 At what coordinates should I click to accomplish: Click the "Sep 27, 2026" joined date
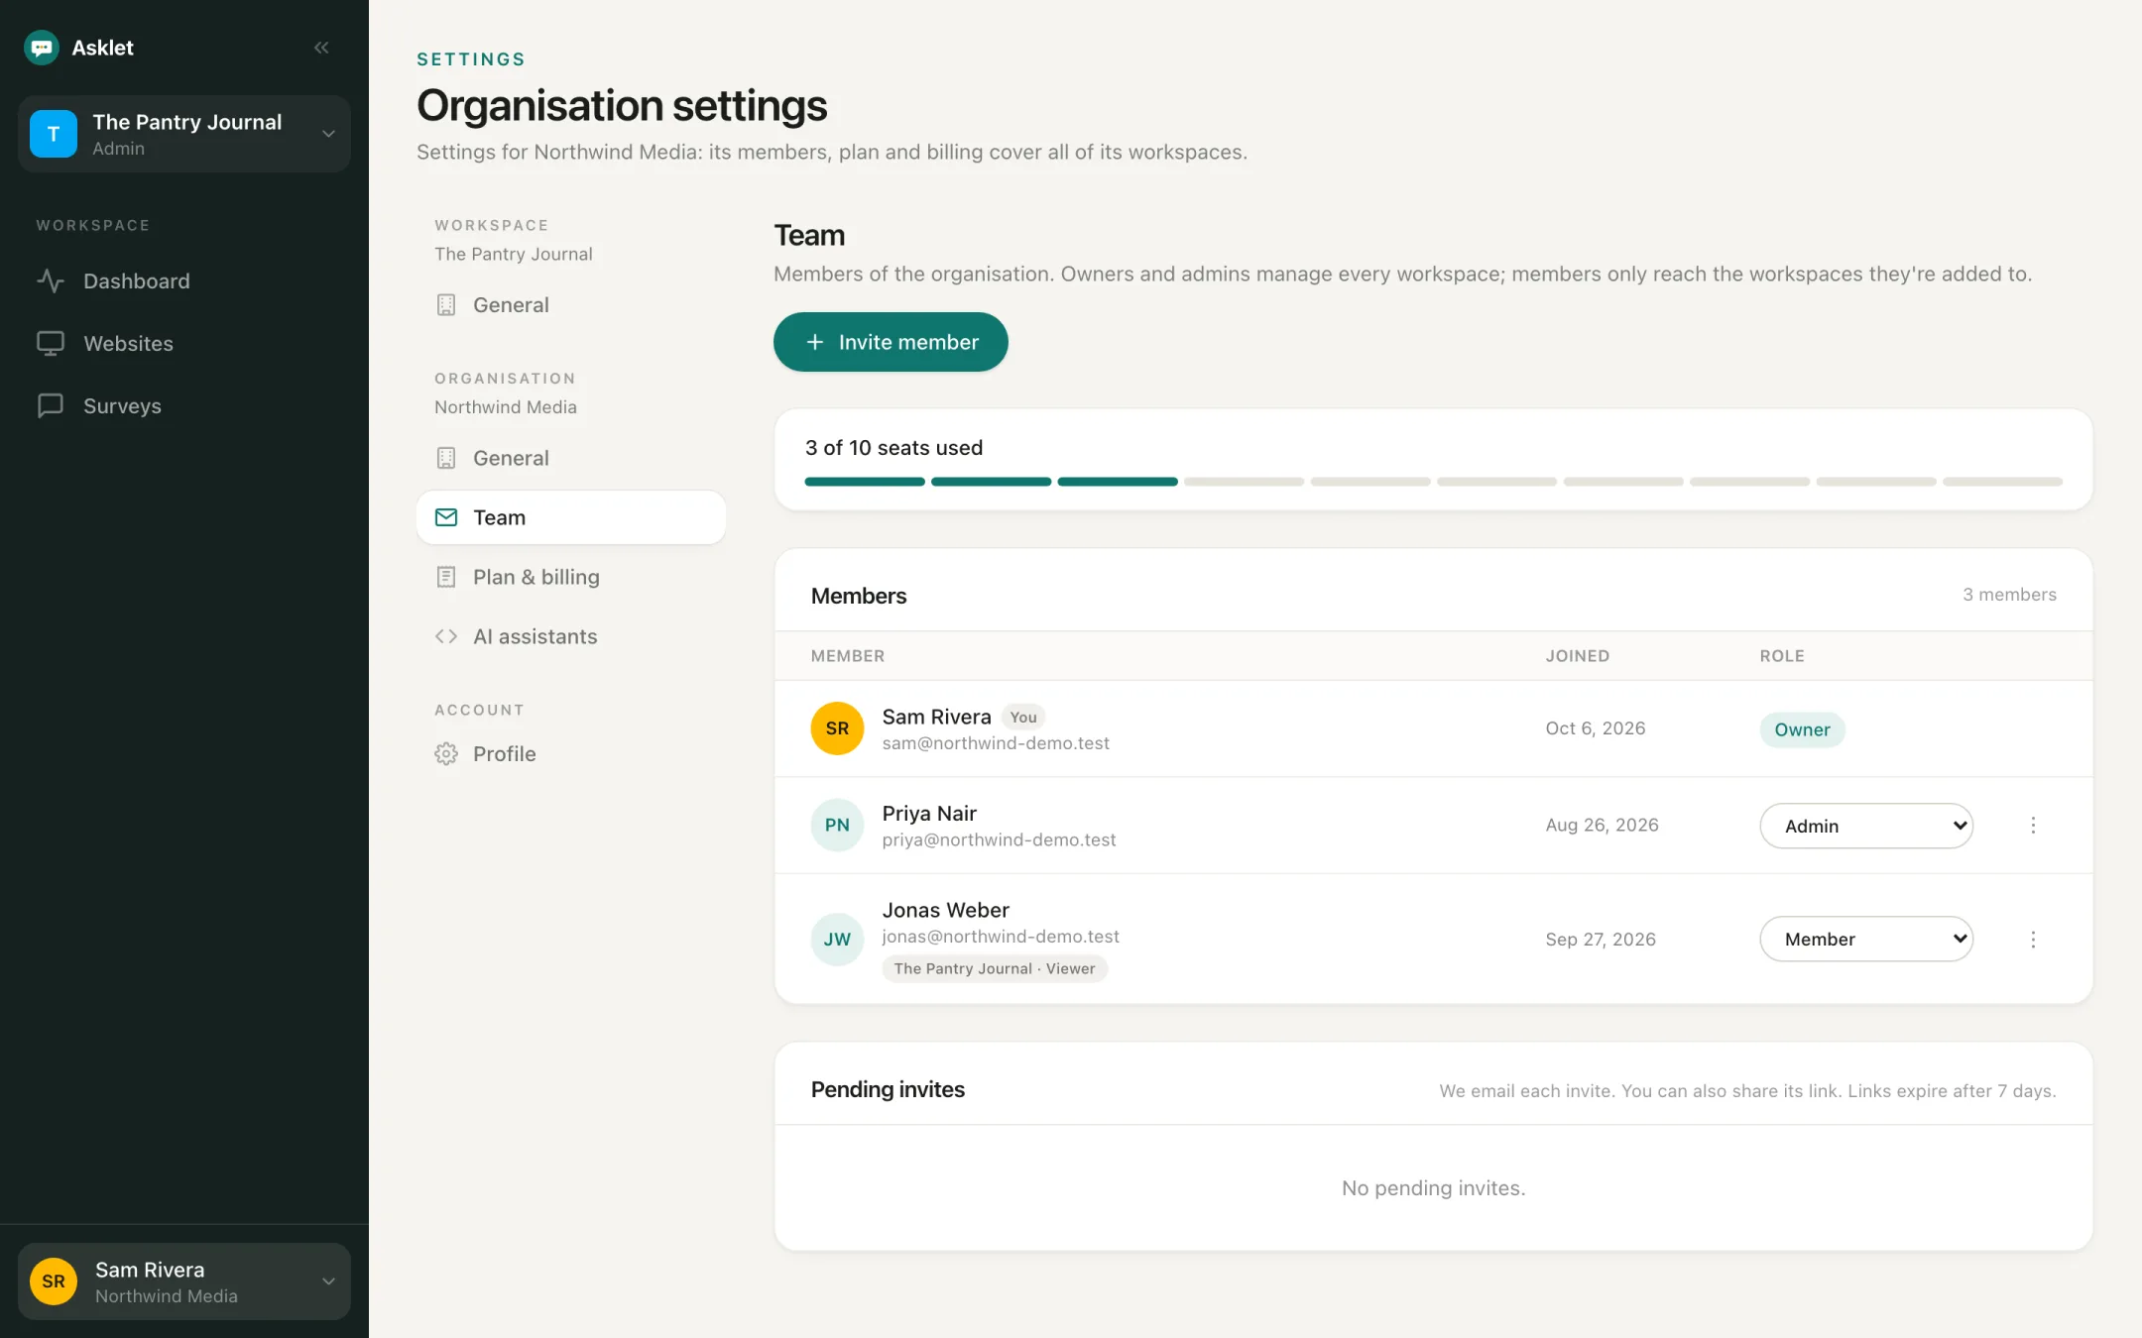[1601, 940]
